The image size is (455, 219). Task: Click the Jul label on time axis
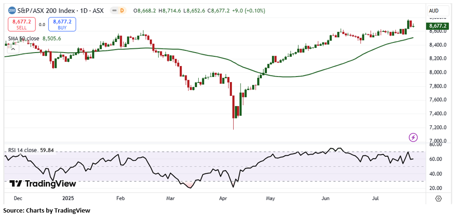(x=376, y=198)
